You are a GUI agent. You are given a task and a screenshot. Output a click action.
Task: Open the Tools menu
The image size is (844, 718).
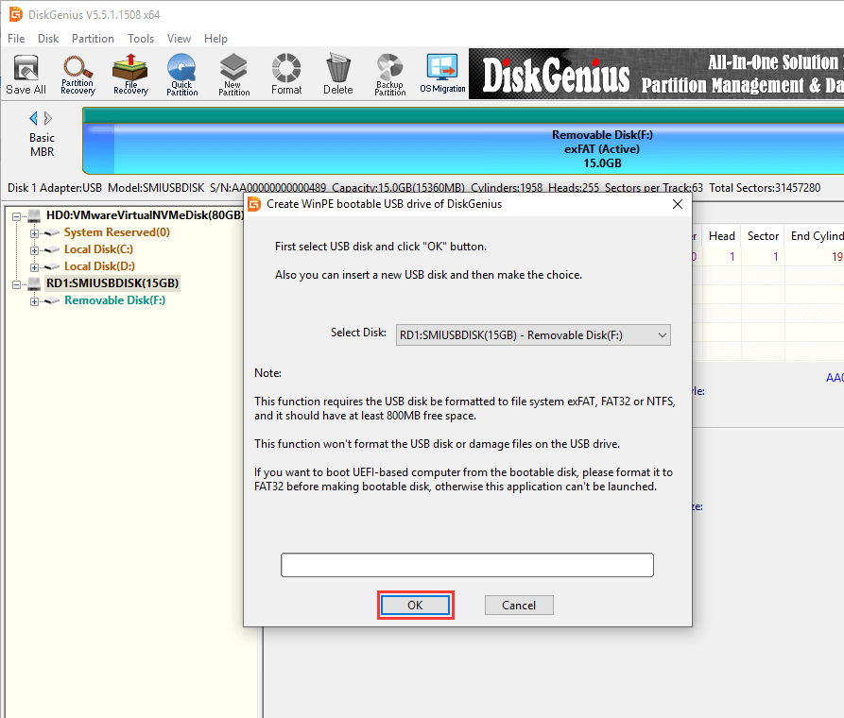(x=141, y=39)
